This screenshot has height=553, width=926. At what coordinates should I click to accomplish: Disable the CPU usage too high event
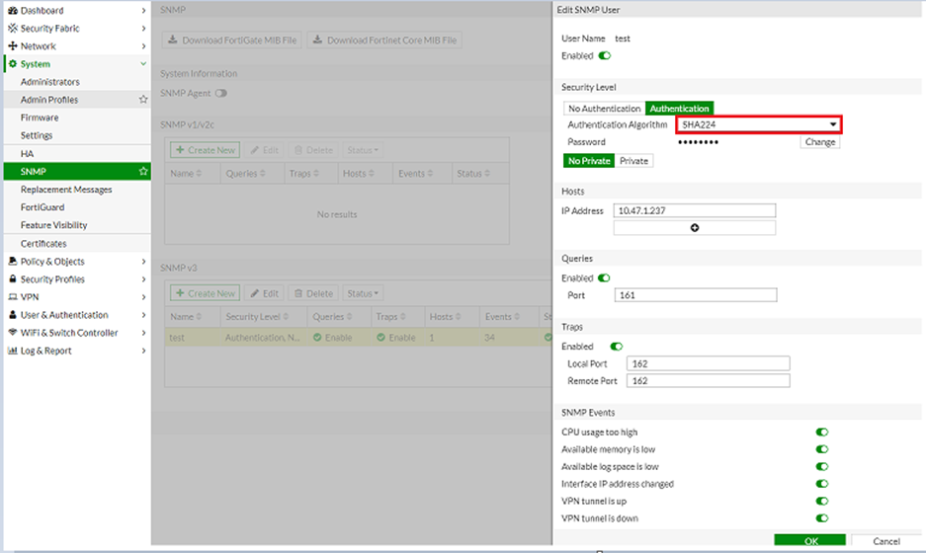coord(821,433)
